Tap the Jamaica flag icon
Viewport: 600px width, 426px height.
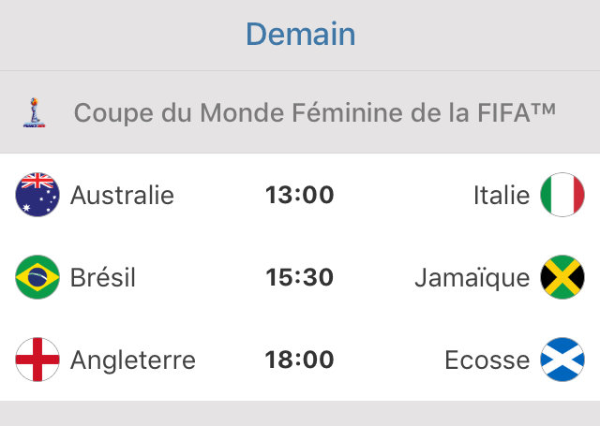(x=562, y=277)
